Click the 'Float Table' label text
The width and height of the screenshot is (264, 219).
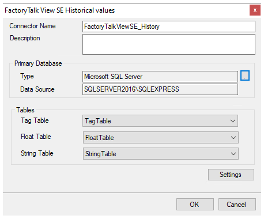click(x=36, y=137)
